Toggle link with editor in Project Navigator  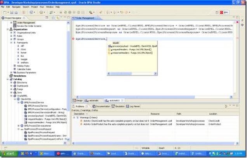pyautogui.click(x=57, y=18)
